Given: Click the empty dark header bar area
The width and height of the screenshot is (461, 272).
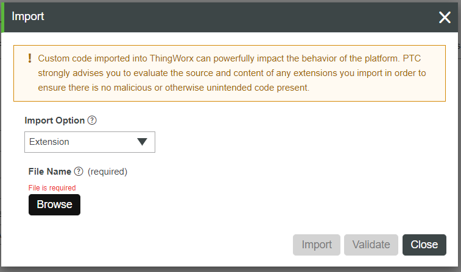Looking at the screenshot, I should pos(244,16).
